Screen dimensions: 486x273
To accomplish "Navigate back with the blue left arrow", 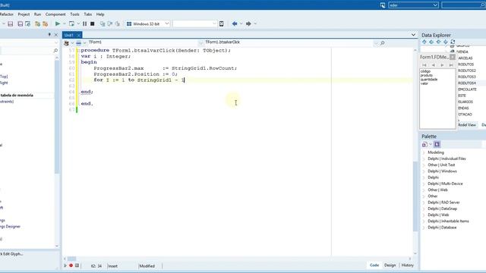I will coord(235,24).
